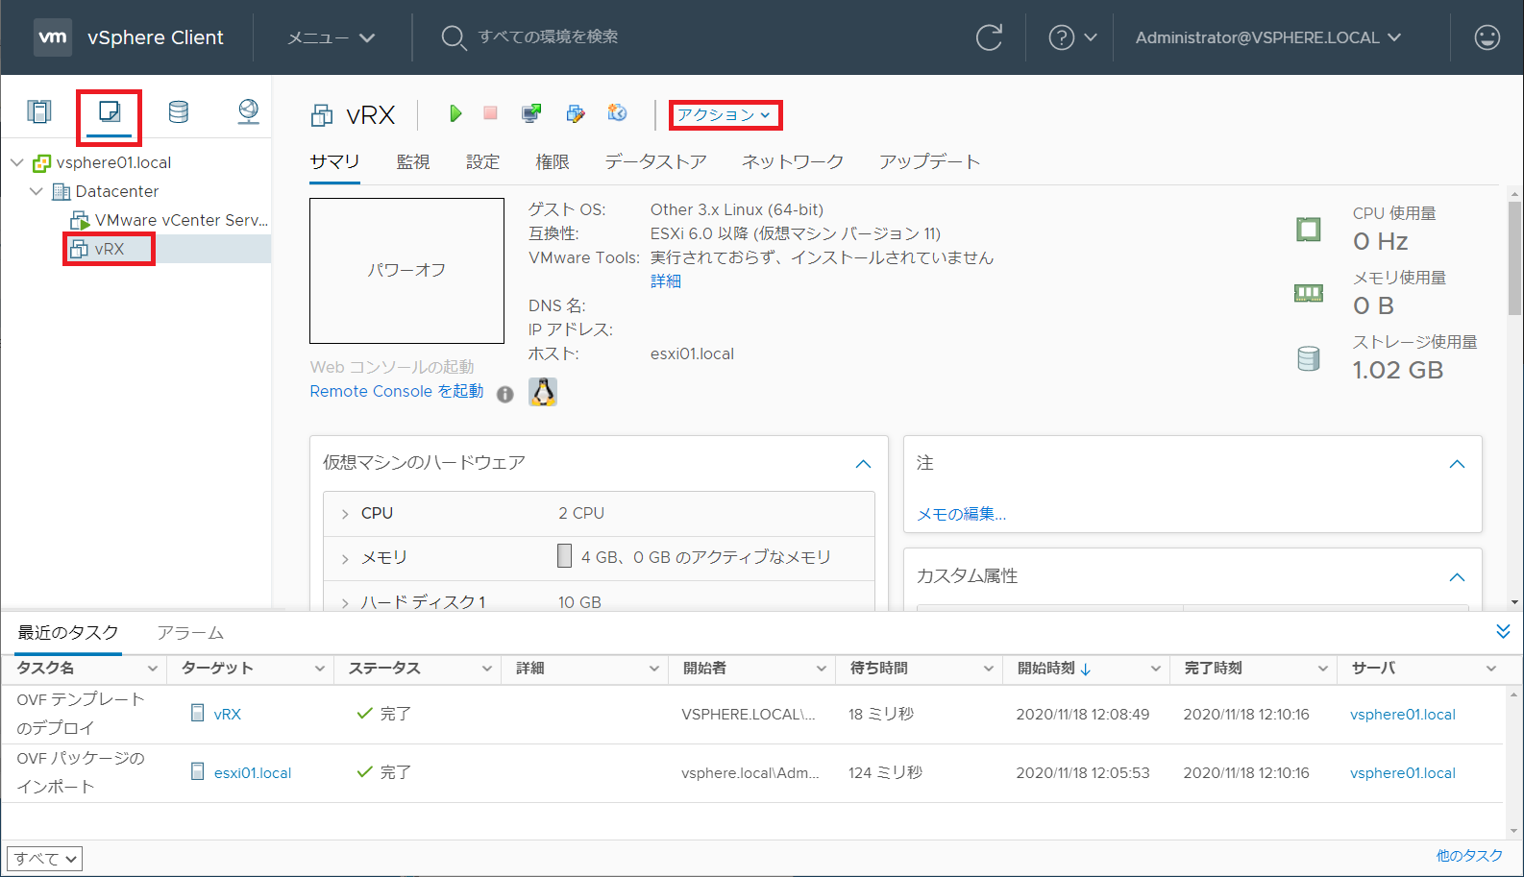Open edit settings toolbar icon for vRX
This screenshot has height=877, width=1524.
coord(575,113)
